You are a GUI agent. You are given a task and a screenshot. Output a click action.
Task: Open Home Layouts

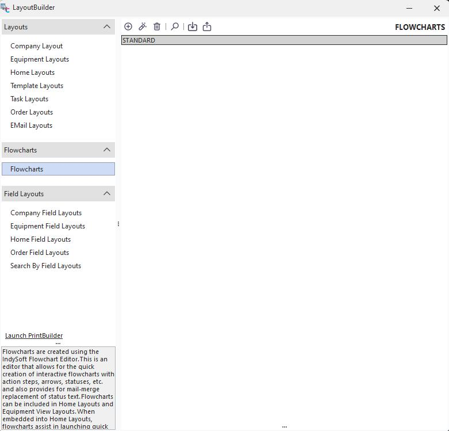[x=32, y=73]
